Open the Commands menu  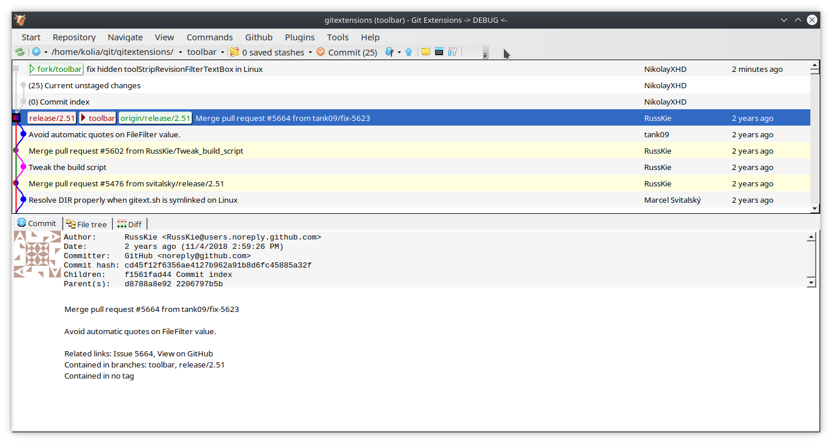click(209, 37)
